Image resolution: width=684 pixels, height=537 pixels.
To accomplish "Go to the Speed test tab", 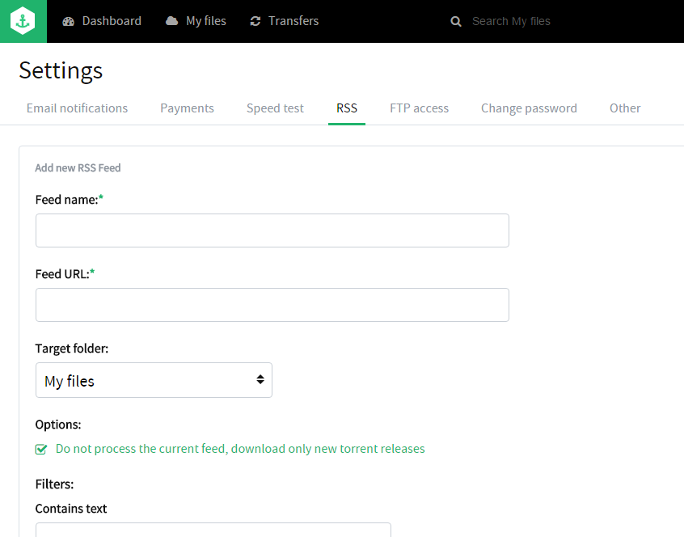I will 275,108.
